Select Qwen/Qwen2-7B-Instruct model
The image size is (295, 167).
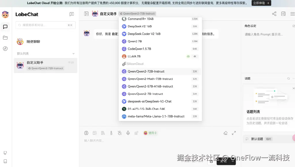(160, 94)
